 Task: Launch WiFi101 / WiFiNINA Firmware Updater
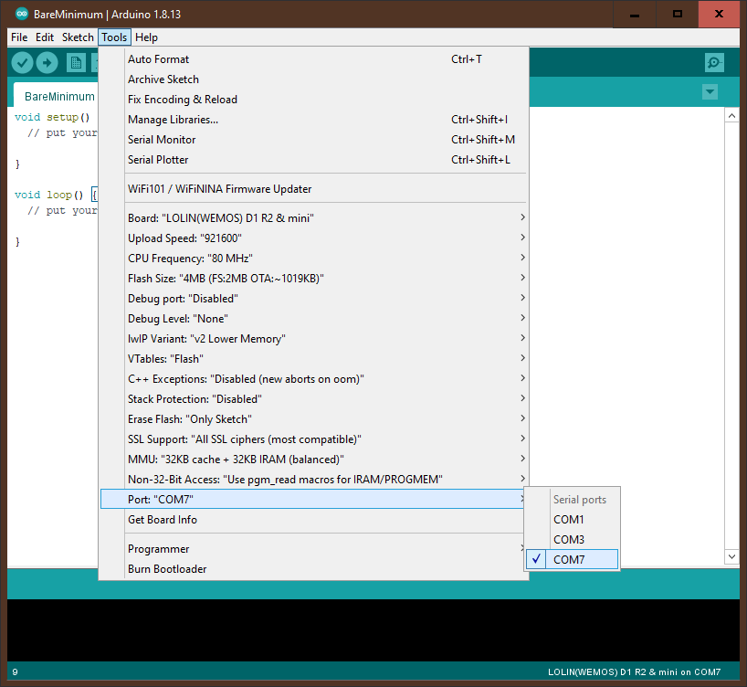click(313, 189)
